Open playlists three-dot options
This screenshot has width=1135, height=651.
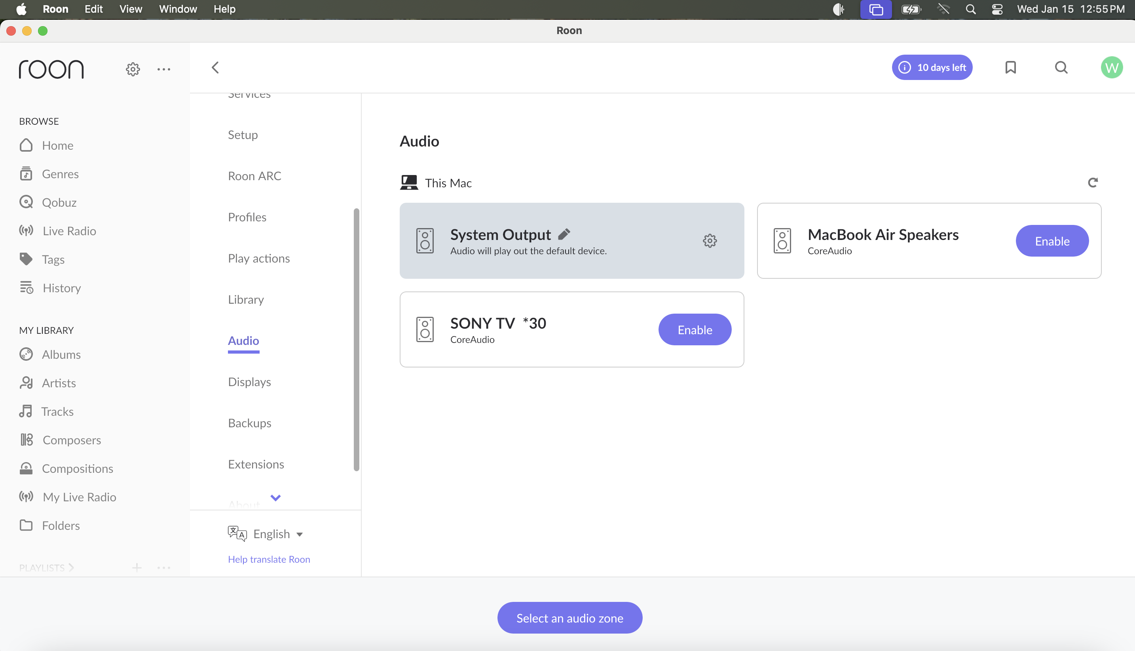pos(163,567)
